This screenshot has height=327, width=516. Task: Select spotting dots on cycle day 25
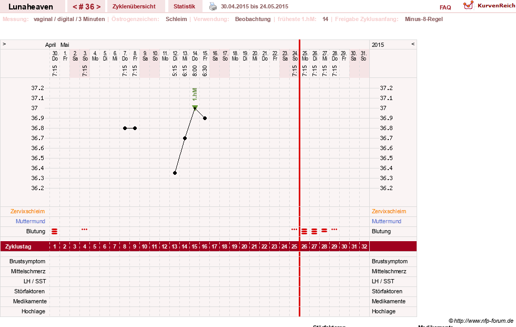click(294, 230)
